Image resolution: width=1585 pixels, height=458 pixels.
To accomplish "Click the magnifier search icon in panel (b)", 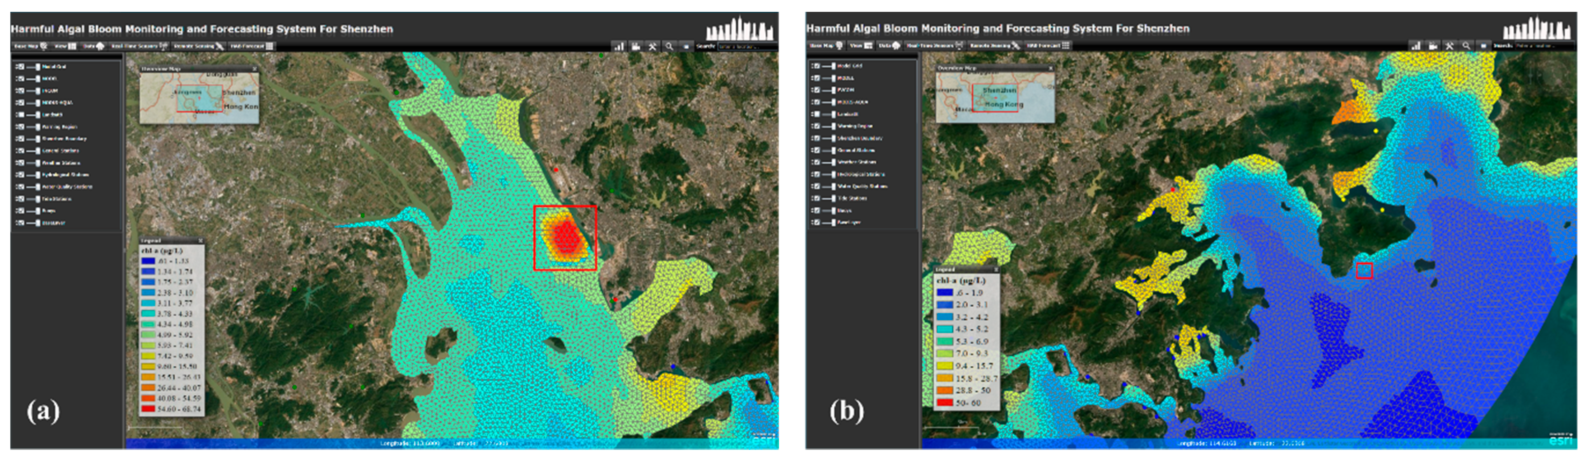I will tap(1466, 46).
